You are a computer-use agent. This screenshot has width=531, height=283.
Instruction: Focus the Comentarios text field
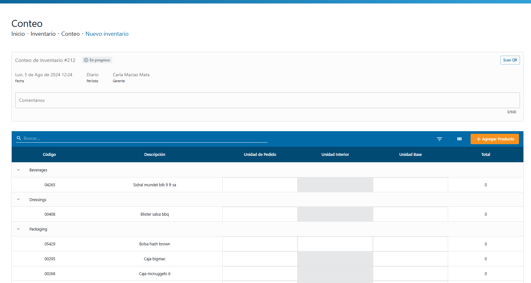267,100
